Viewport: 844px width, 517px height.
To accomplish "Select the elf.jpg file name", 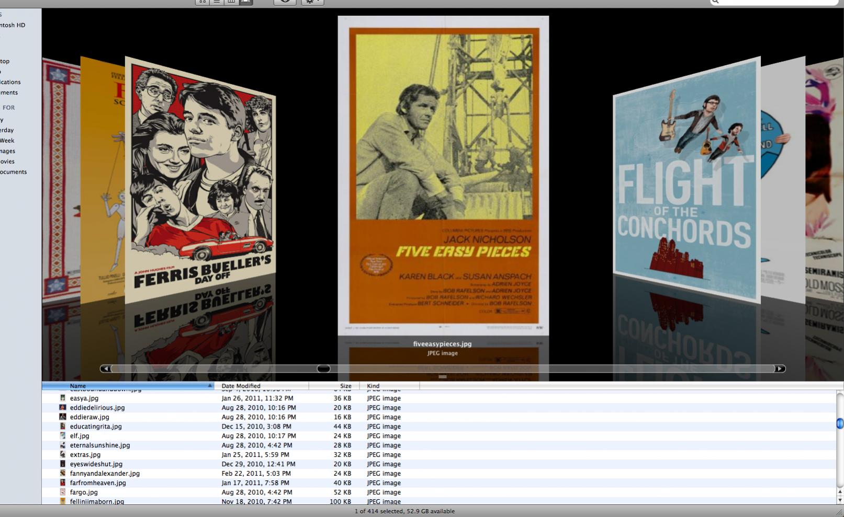I will click(x=80, y=436).
